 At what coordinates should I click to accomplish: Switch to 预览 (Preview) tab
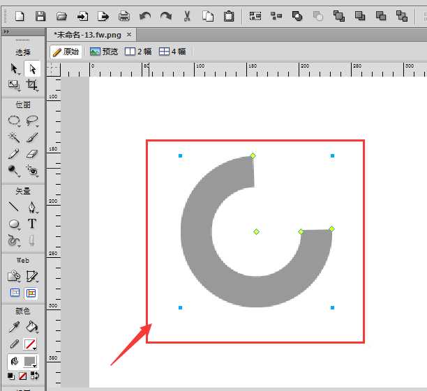104,52
